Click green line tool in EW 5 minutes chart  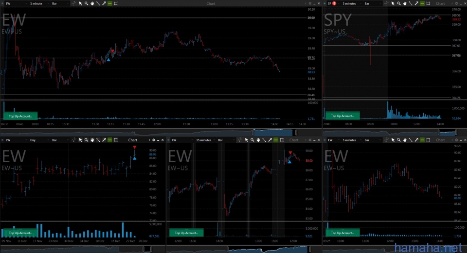click(422, 140)
